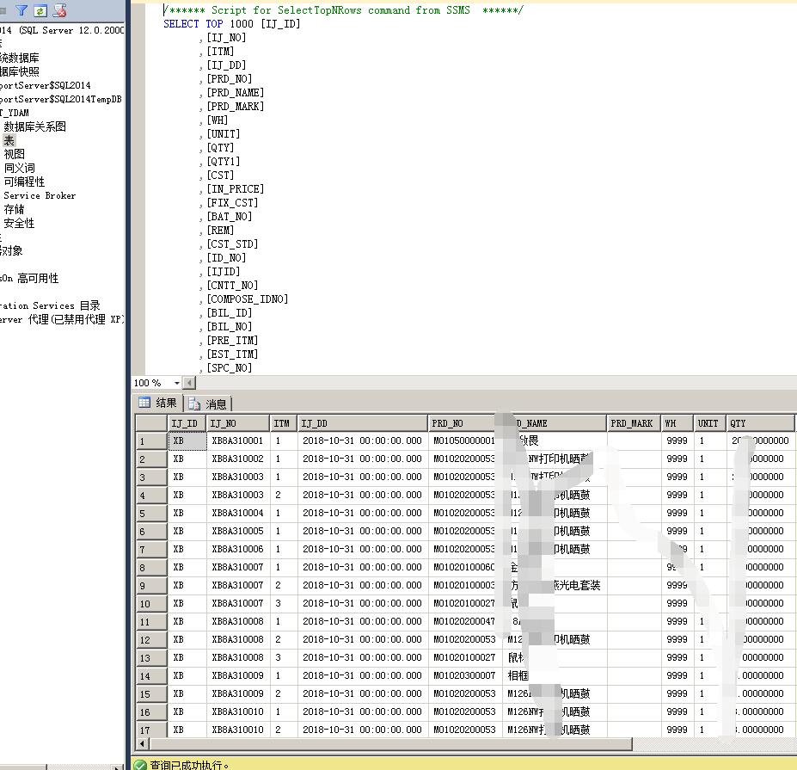The width and height of the screenshot is (797, 770).
Task: Click the XB8A310001 cell in IJ_NO
Action: tap(238, 441)
